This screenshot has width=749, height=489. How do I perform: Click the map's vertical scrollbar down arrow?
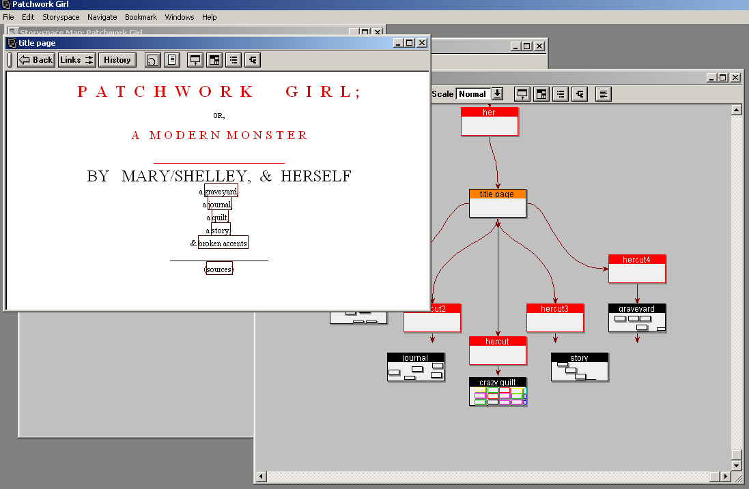click(x=737, y=465)
